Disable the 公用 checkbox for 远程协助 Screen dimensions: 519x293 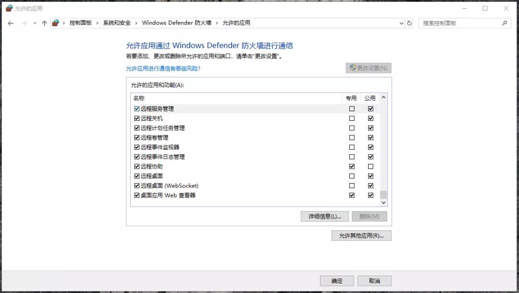click(x=371, y=166)
